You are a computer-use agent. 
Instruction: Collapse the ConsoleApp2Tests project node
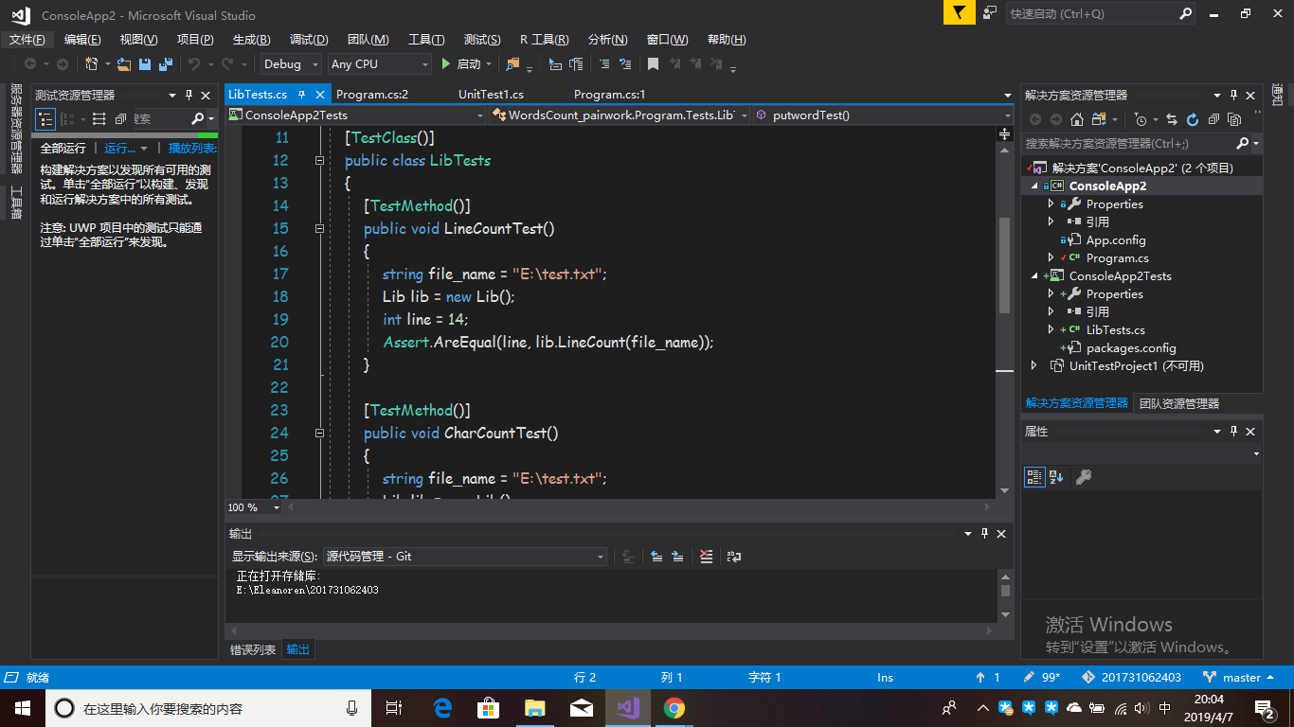click(x=1034, y=275)
